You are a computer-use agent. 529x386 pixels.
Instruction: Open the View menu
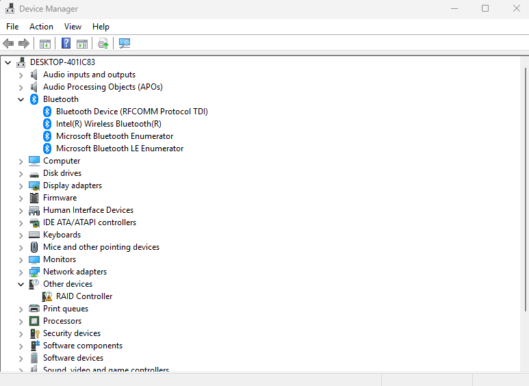tap(73, 27)
